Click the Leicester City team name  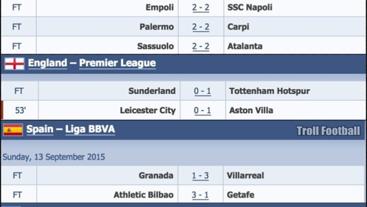point(148,111)
